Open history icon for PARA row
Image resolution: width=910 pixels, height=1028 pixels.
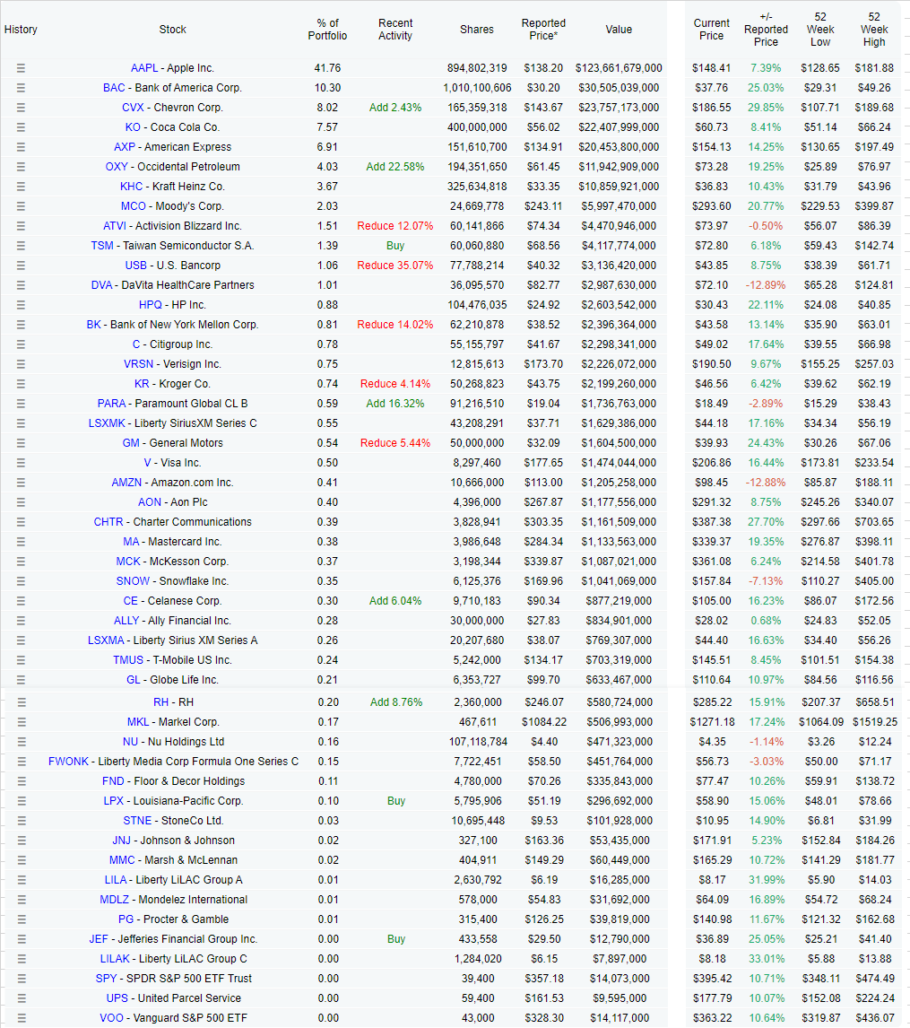click(21, 403)
